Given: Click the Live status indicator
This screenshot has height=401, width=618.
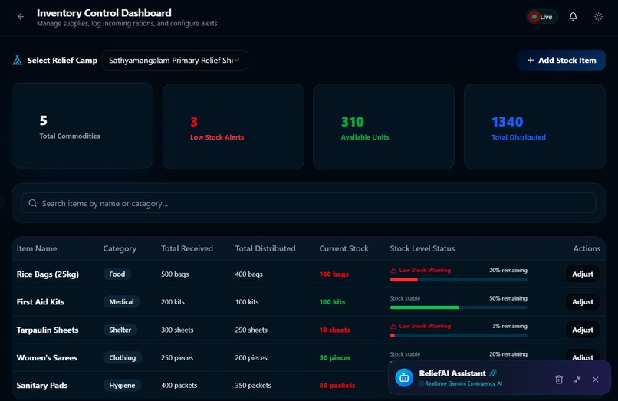Looking at the screenshot, I should pos(542,17).
